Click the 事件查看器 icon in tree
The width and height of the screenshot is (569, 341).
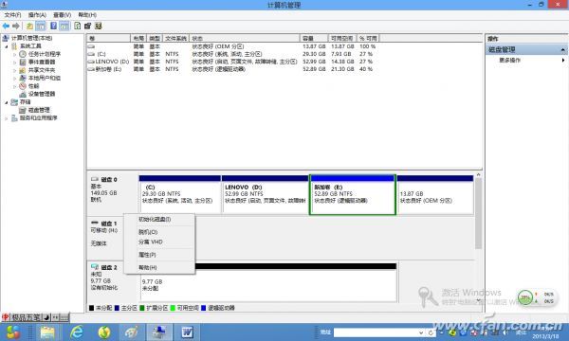[23, 62]
